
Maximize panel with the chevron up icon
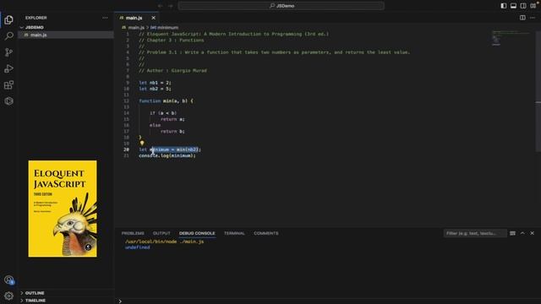522,233
